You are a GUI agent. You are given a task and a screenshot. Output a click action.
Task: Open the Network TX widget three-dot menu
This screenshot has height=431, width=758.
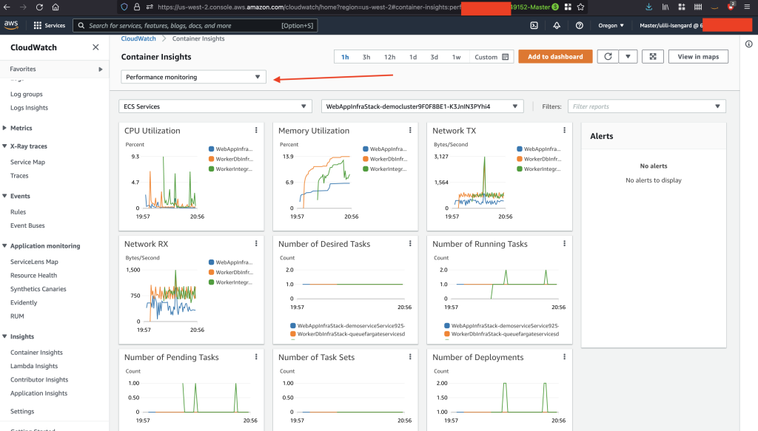[x=564, y=129]
